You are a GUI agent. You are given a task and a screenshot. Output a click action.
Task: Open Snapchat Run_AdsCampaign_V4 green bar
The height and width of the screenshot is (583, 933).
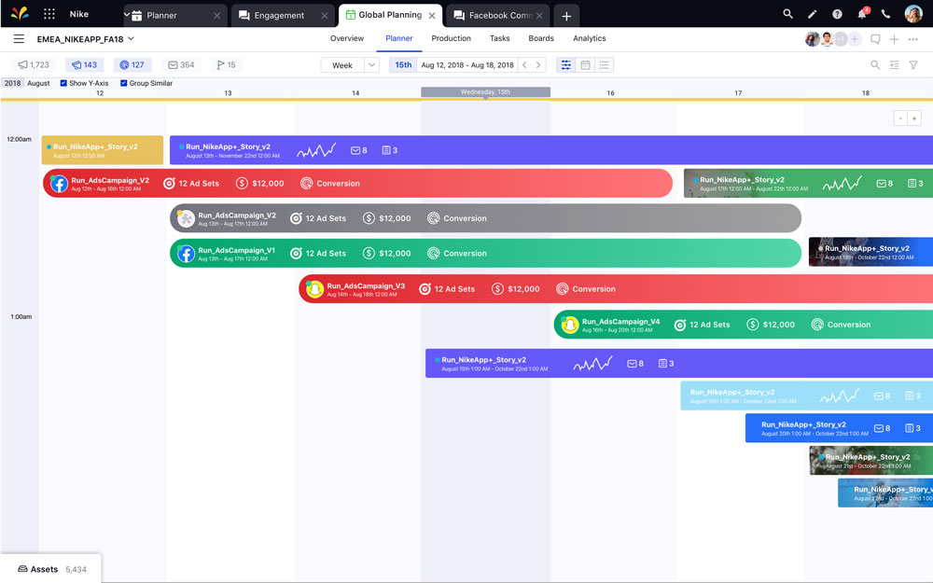coord(744,325)
